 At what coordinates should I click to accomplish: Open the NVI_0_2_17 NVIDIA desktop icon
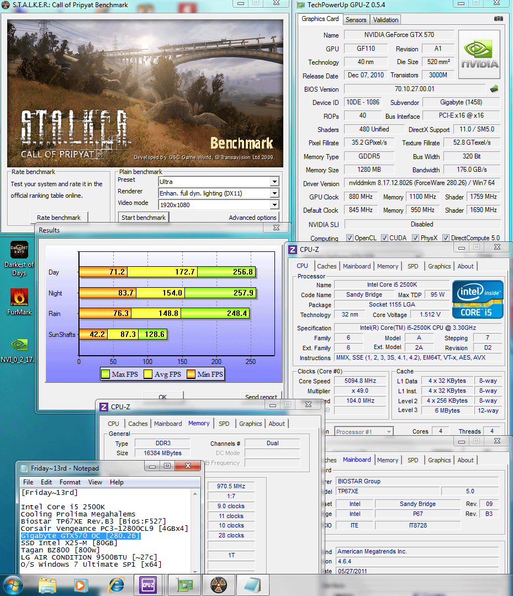pyautogui.click(x=18, y=350)
